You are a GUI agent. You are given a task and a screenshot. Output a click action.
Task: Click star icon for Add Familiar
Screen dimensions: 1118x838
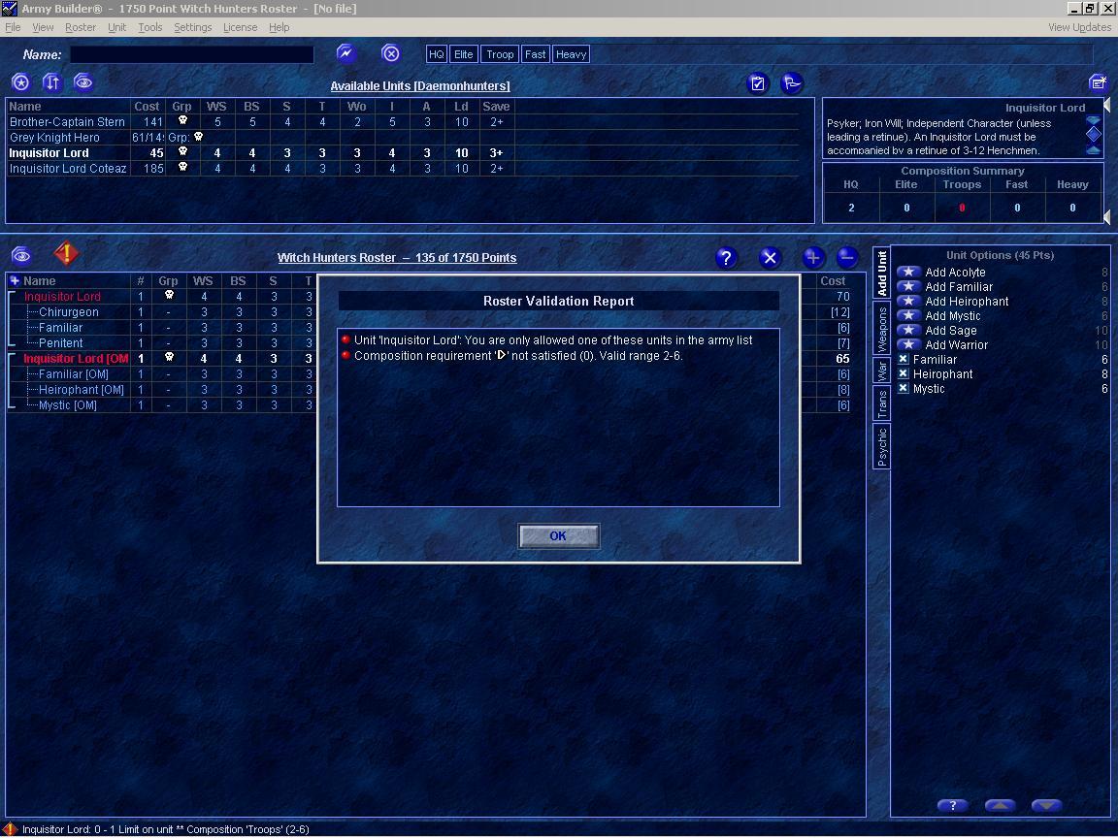tap(908, 286)
